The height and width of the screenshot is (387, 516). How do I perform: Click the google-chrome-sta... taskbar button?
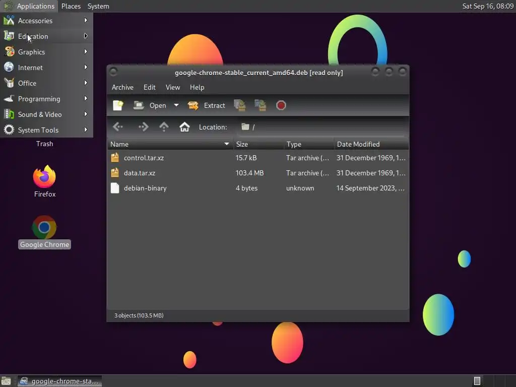(x=59, y=381)
